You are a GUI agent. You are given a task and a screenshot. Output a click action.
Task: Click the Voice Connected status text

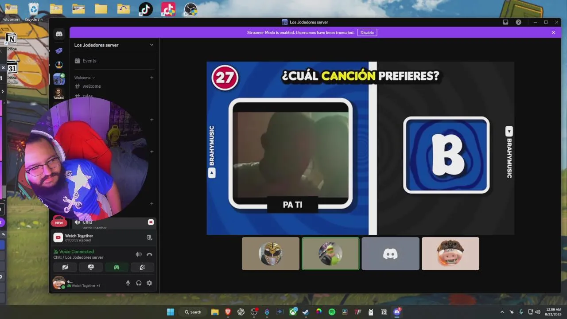tap(77, 252)
